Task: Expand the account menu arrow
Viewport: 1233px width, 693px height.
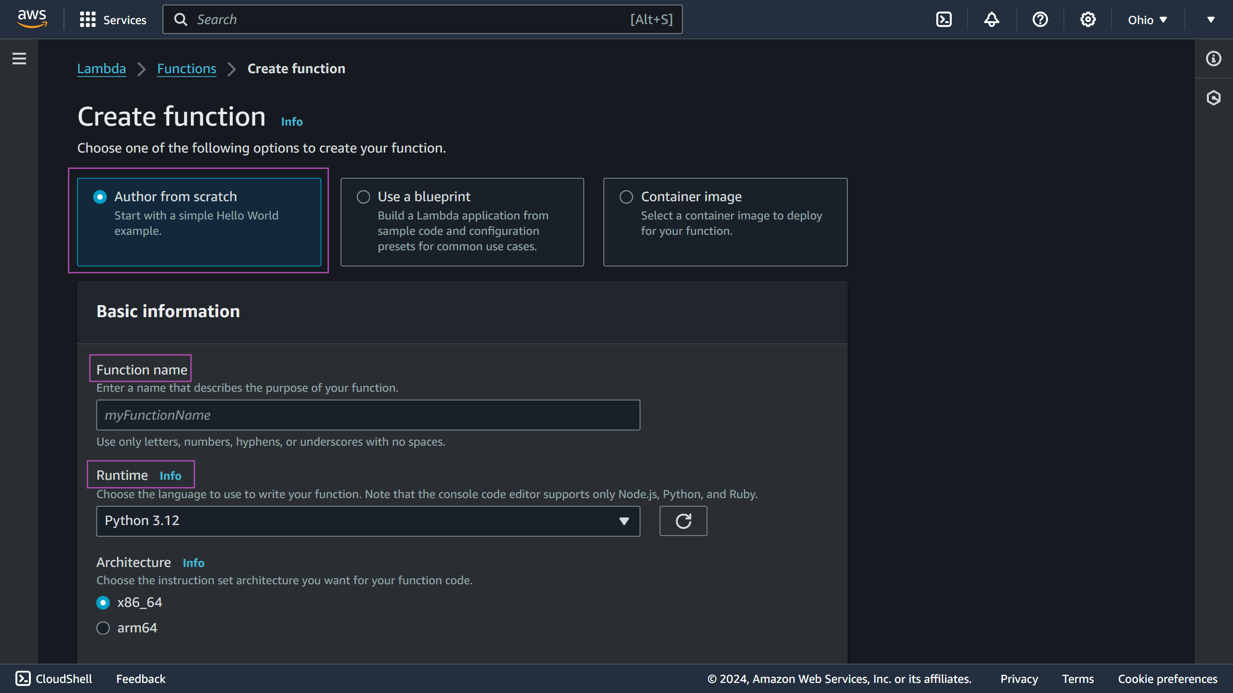Action: click(1211, 20)
